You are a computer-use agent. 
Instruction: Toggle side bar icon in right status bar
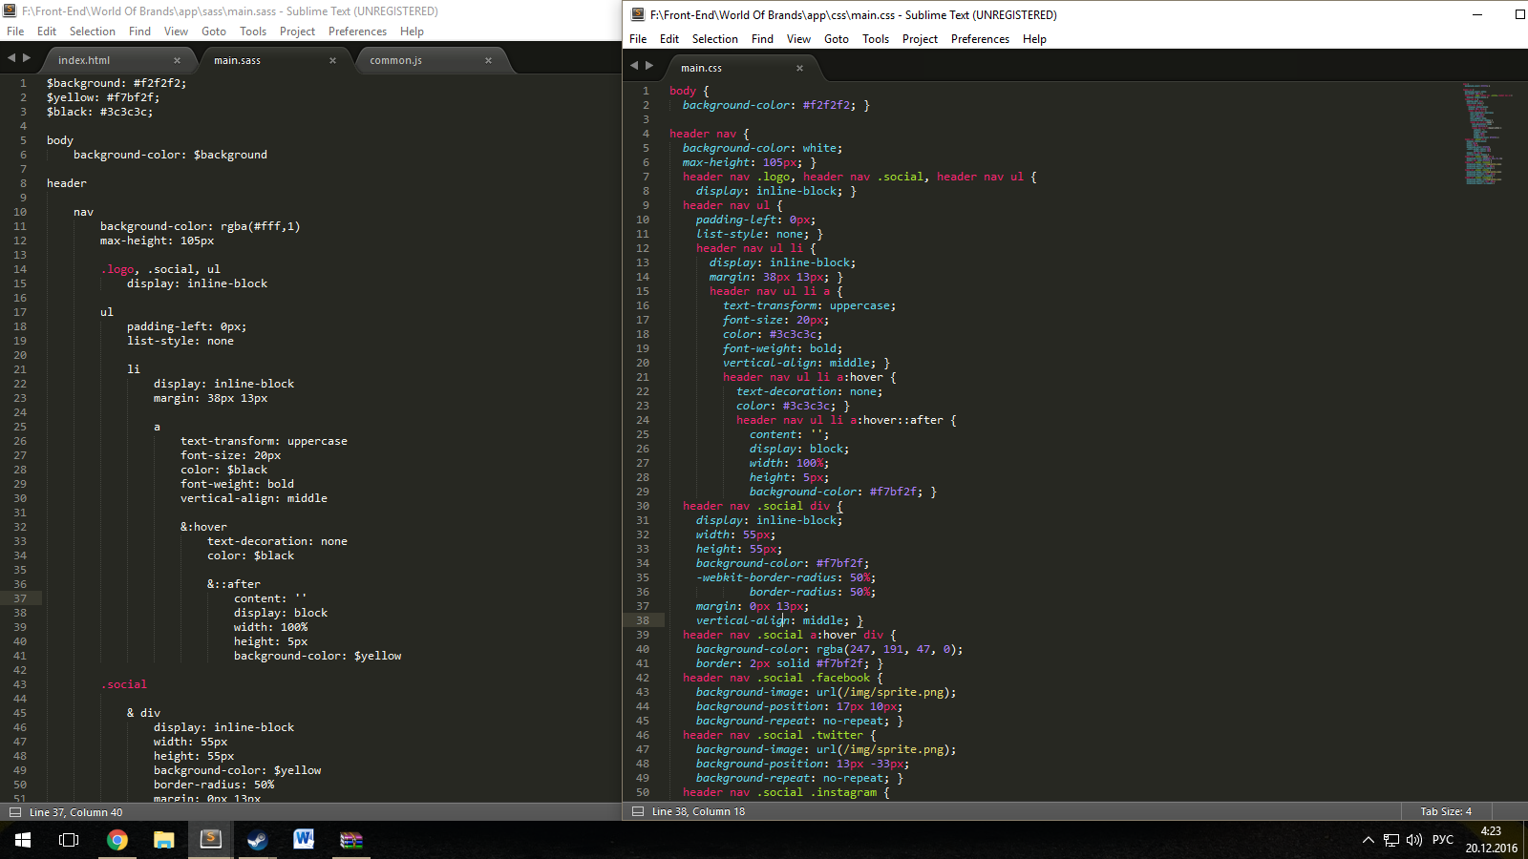tap(637, 811)
